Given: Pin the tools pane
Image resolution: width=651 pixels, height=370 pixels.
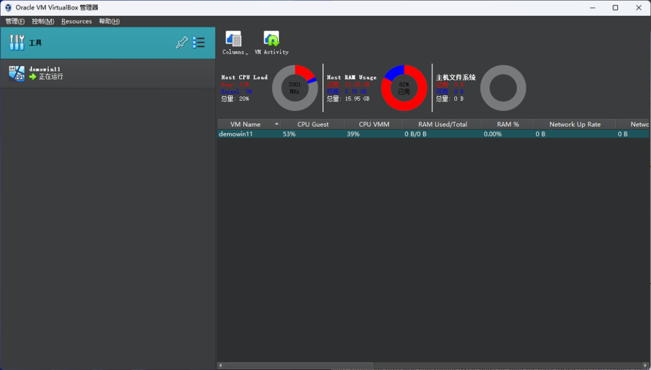Looking at the screenshot, I should coord(182,43).
